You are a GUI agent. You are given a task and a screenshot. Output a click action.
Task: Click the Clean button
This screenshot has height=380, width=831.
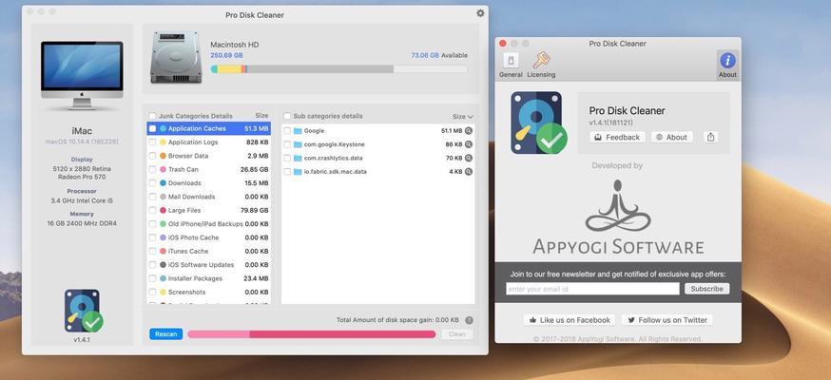(456, 334)
